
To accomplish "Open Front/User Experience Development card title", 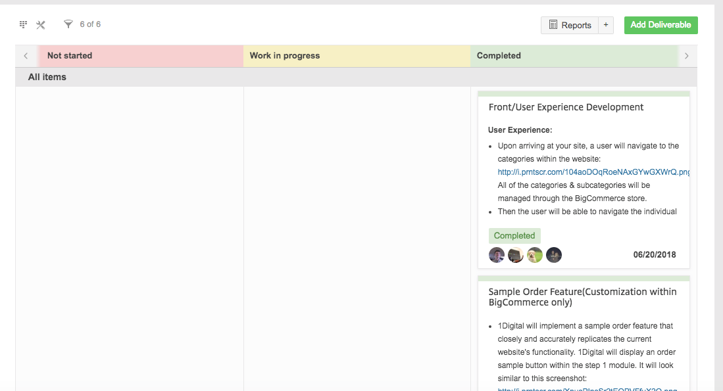I will click(x=566, y=107).
